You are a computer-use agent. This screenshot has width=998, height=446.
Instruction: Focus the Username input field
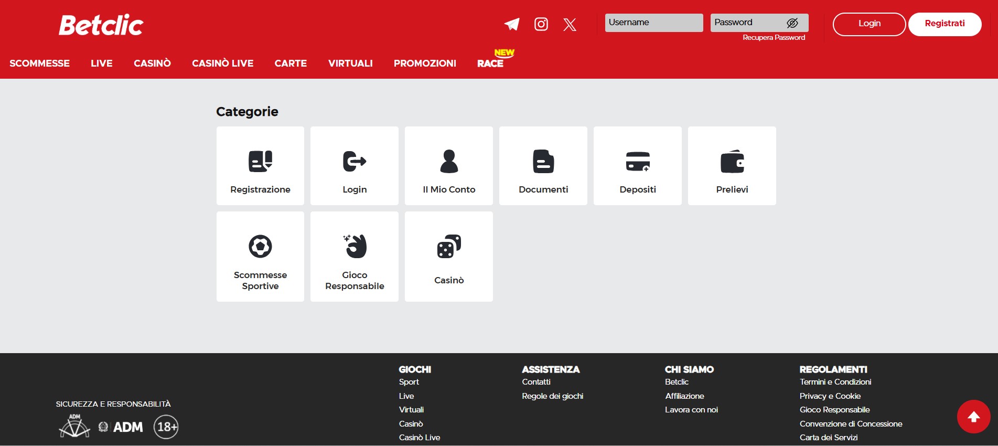[x=654, y=23]
